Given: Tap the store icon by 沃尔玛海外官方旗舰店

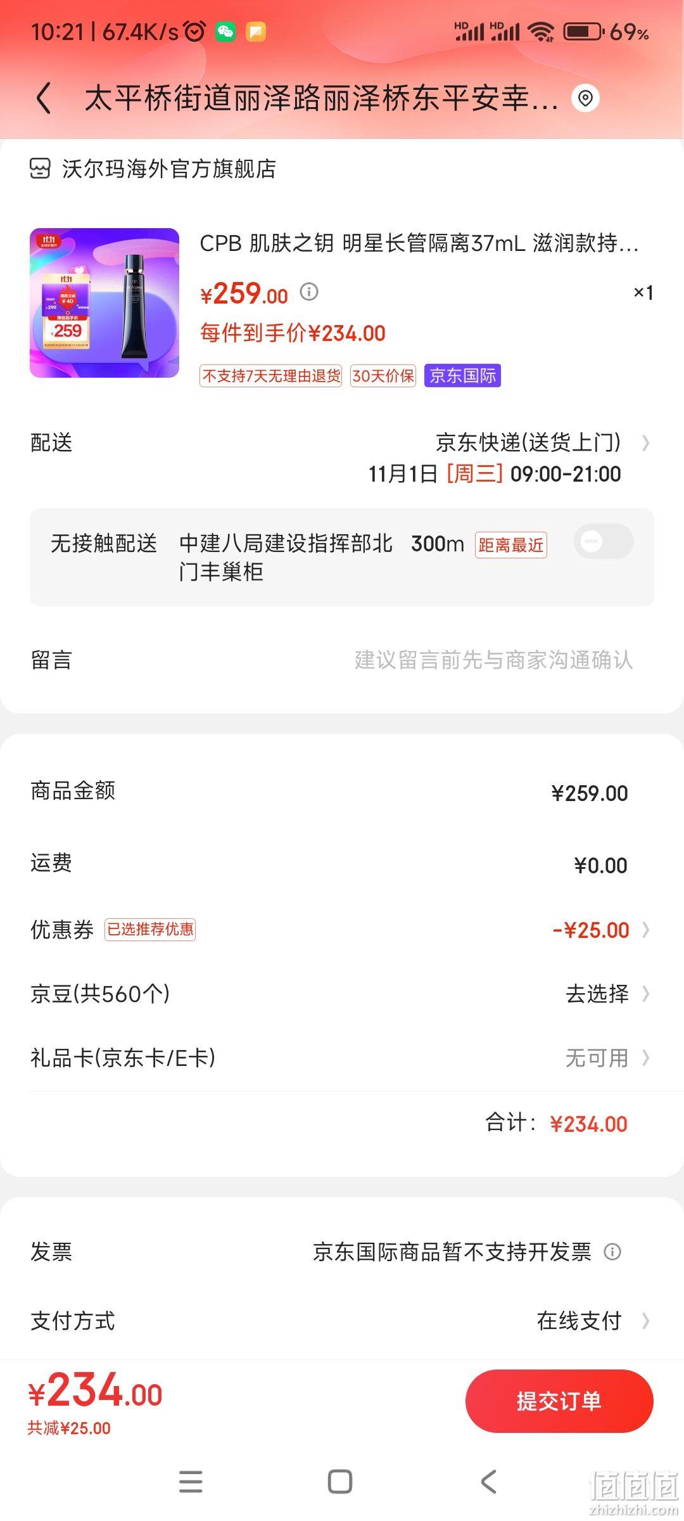Looking at the screenshot, I should point(40,169).
